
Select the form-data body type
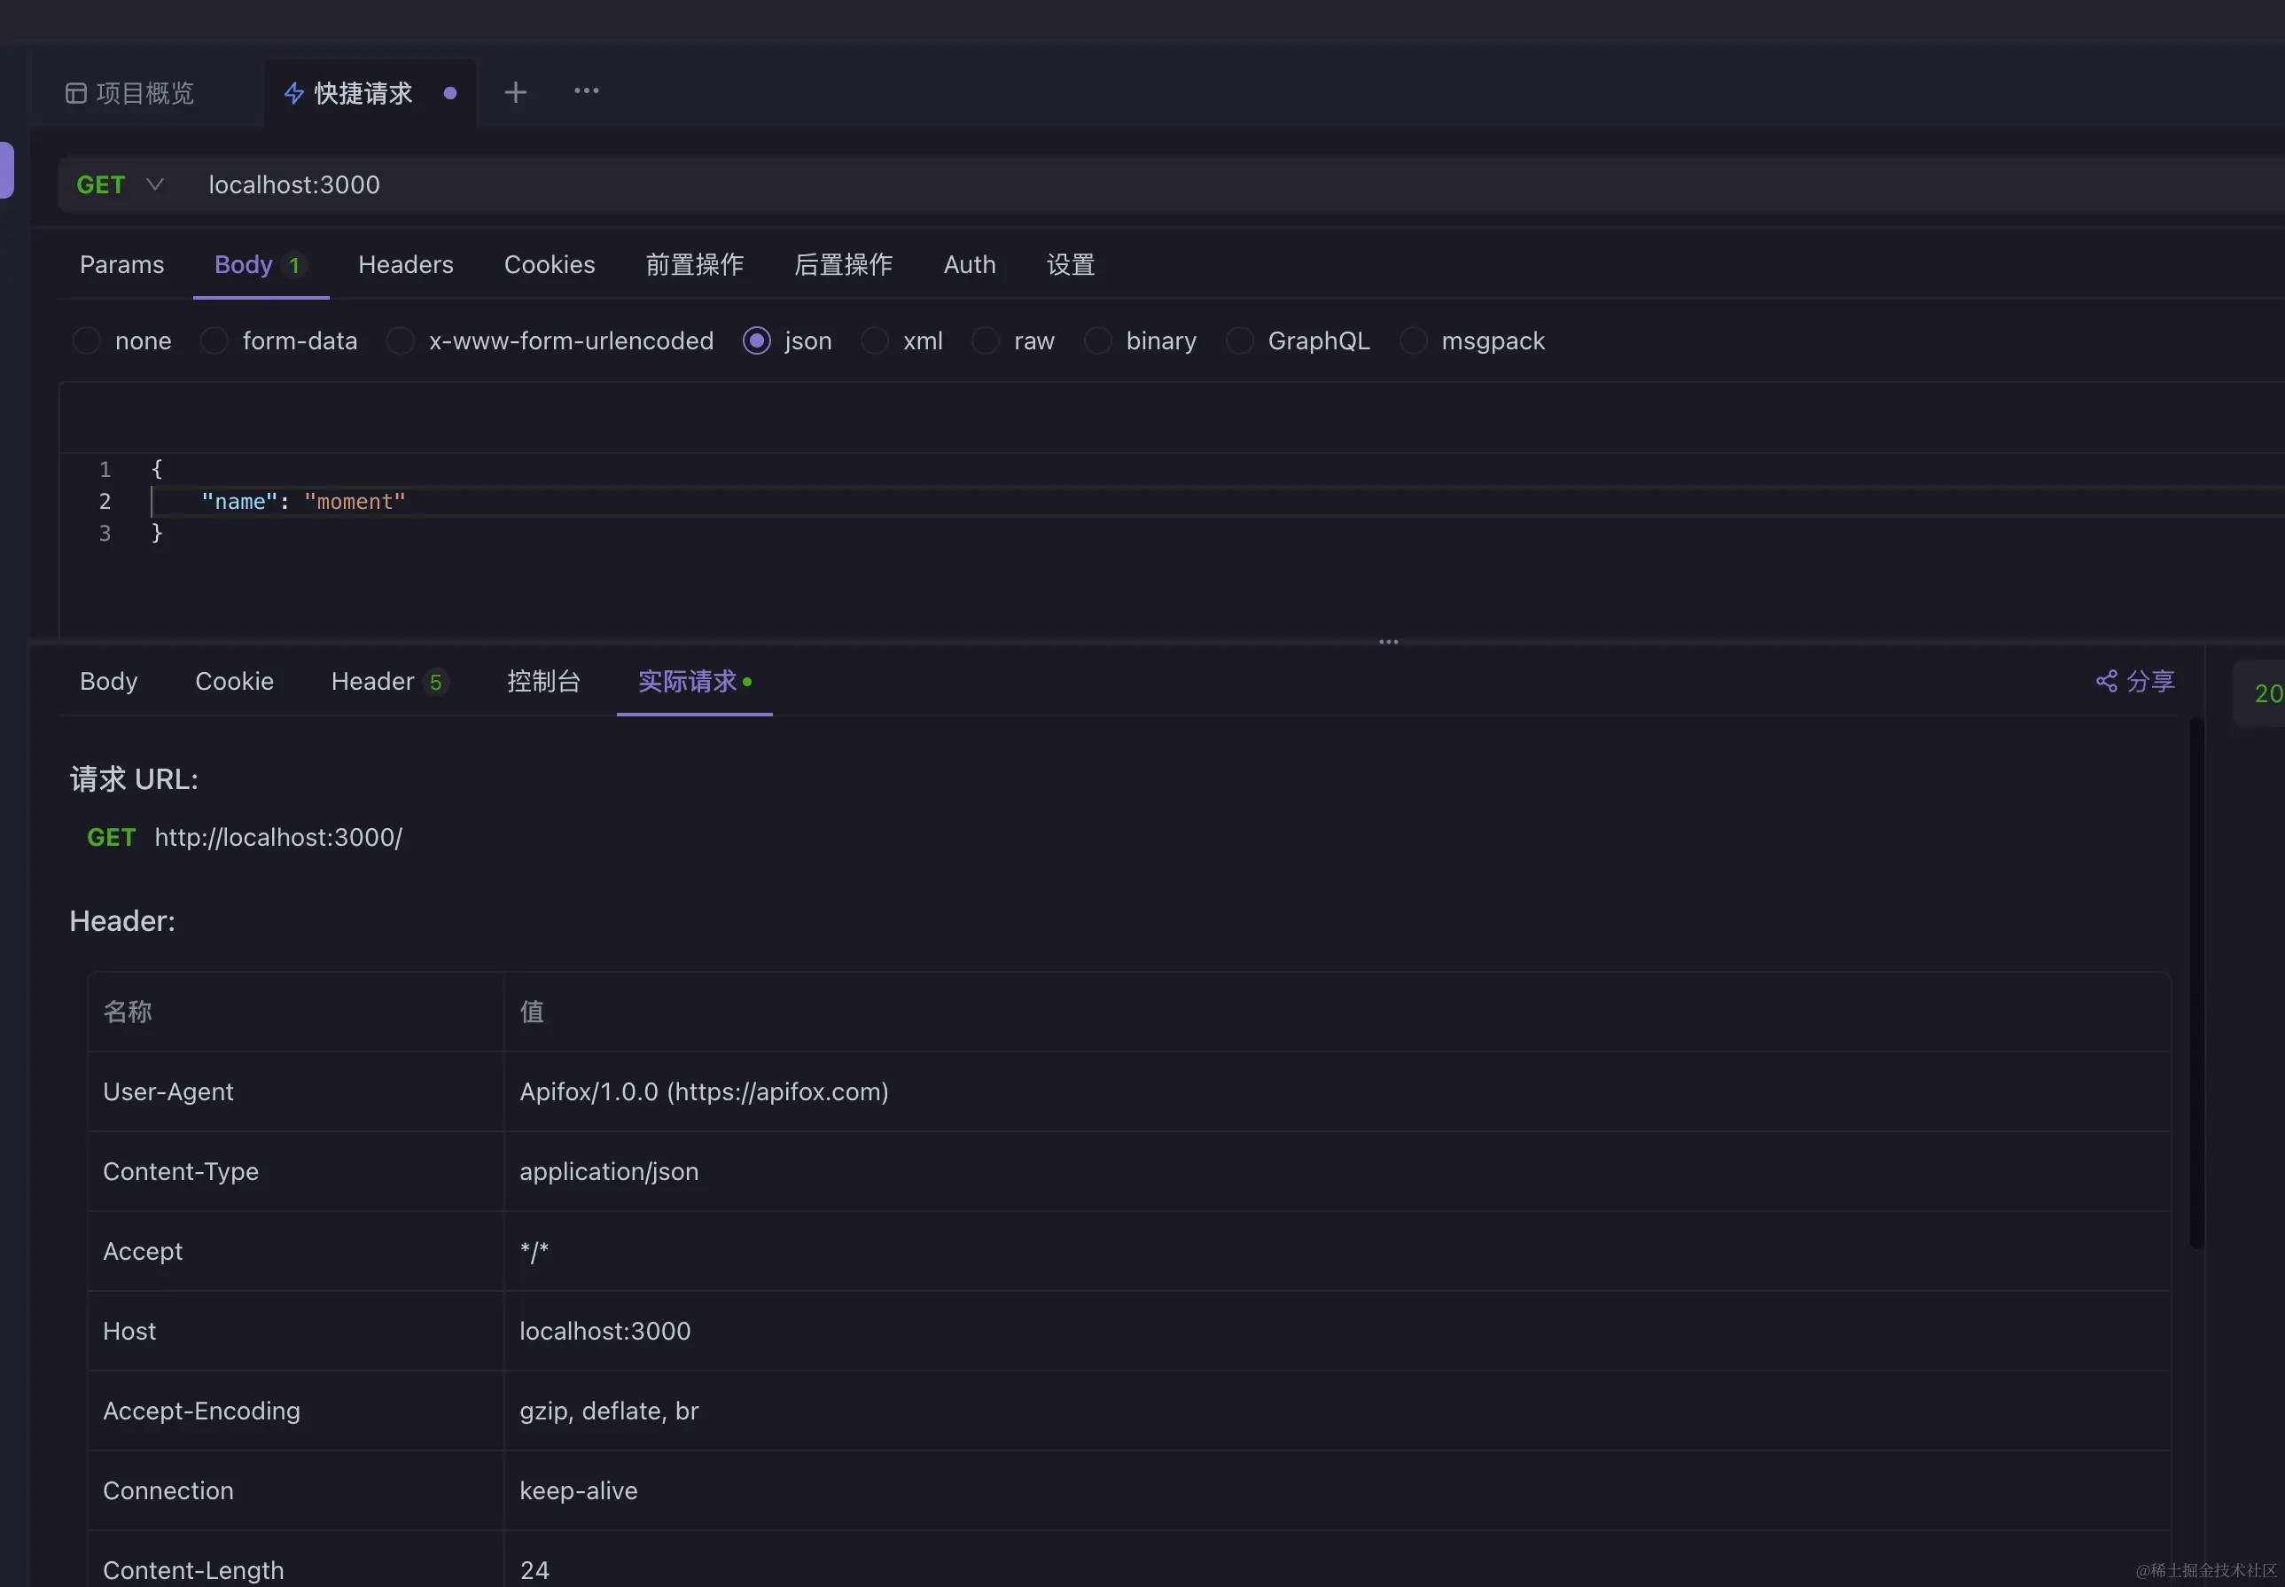[278, 341]
